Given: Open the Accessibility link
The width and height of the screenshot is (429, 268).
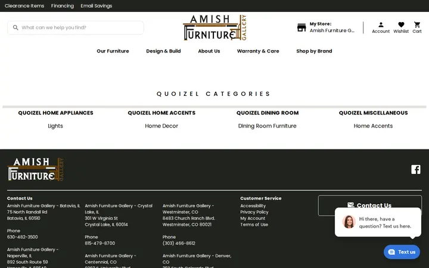Looking at the screenshot, I should 253,206.
